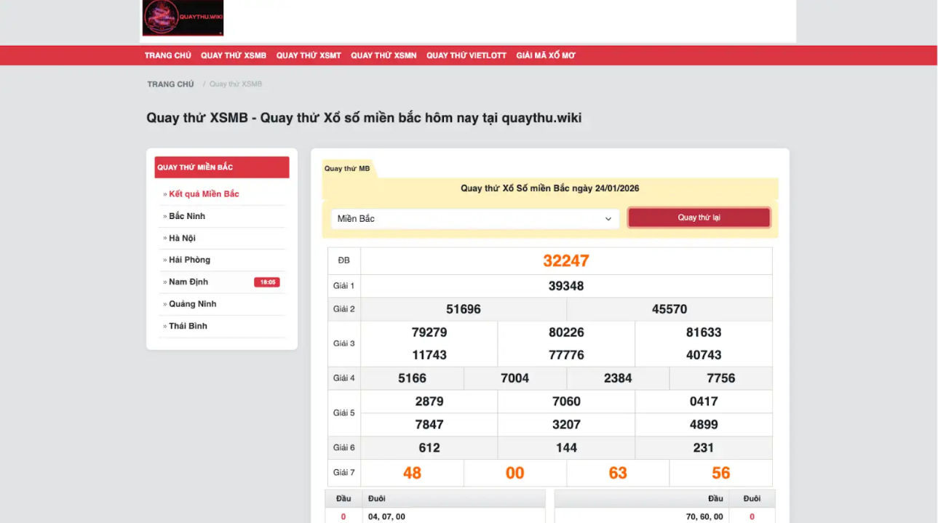Viewport: 938px width, 523px height.
Task: Open Quay thử XSMN menu item
Action: coord(383,55)
